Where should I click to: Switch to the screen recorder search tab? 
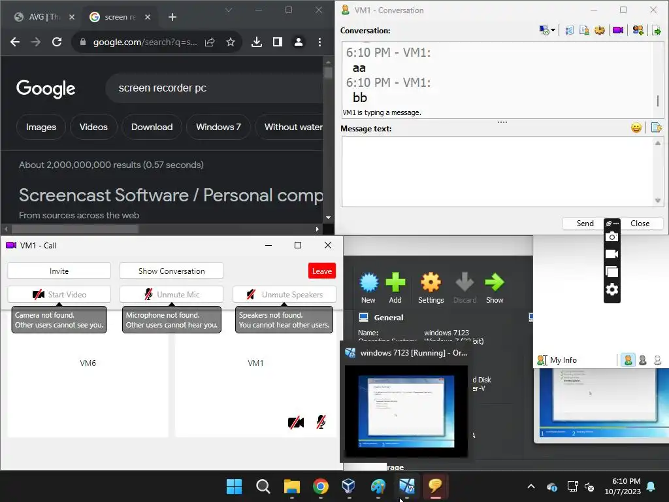[x=120, y=16]
